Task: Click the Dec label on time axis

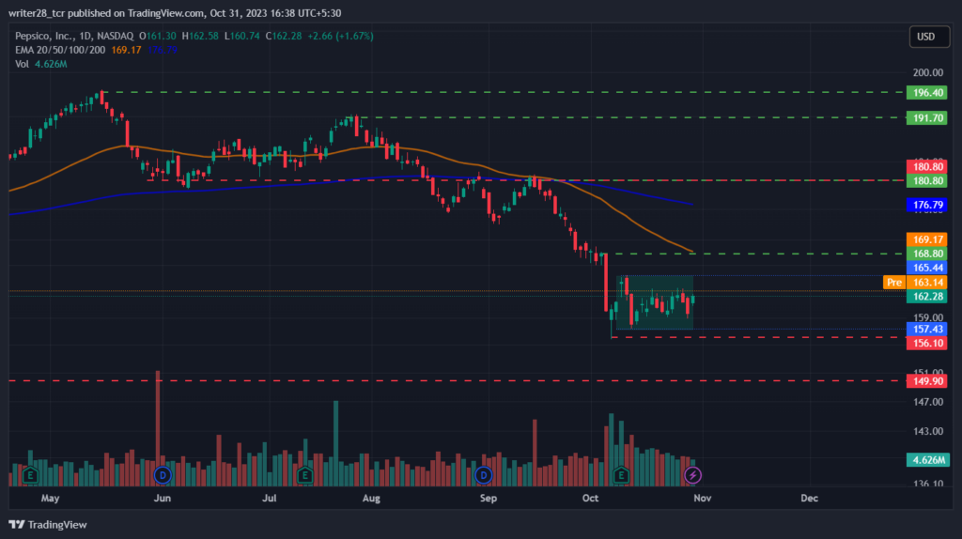Action: click(x=809, y=499)
